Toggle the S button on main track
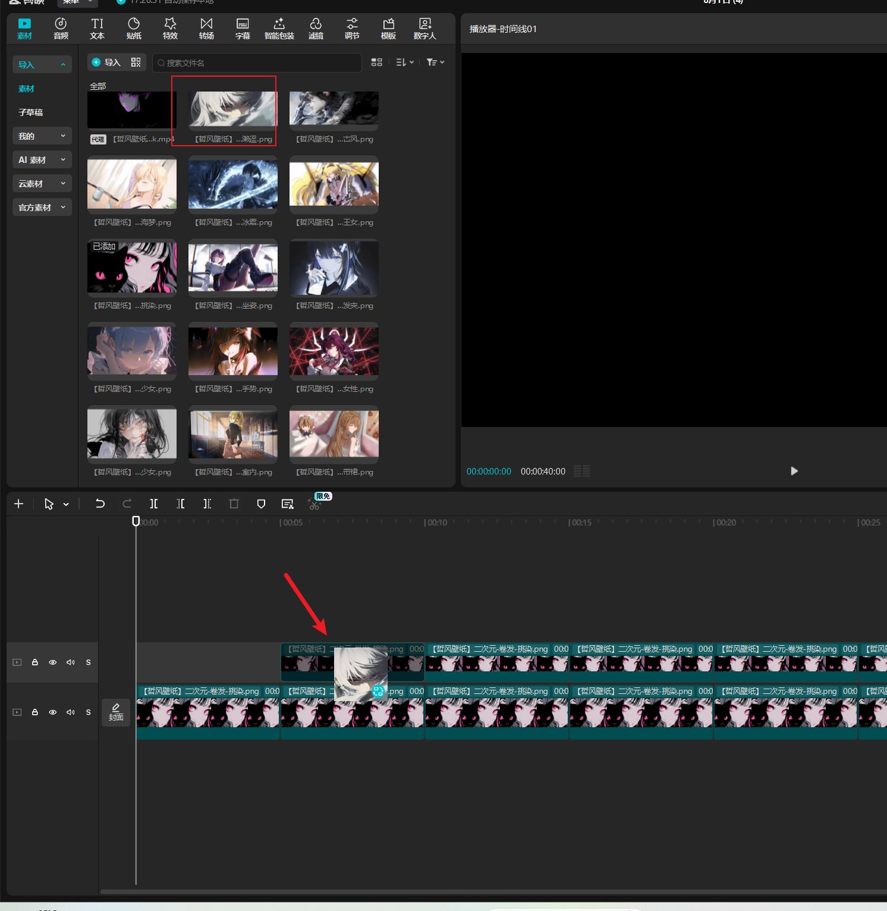This screenshot has height=911, width=887. coord(89,712)
